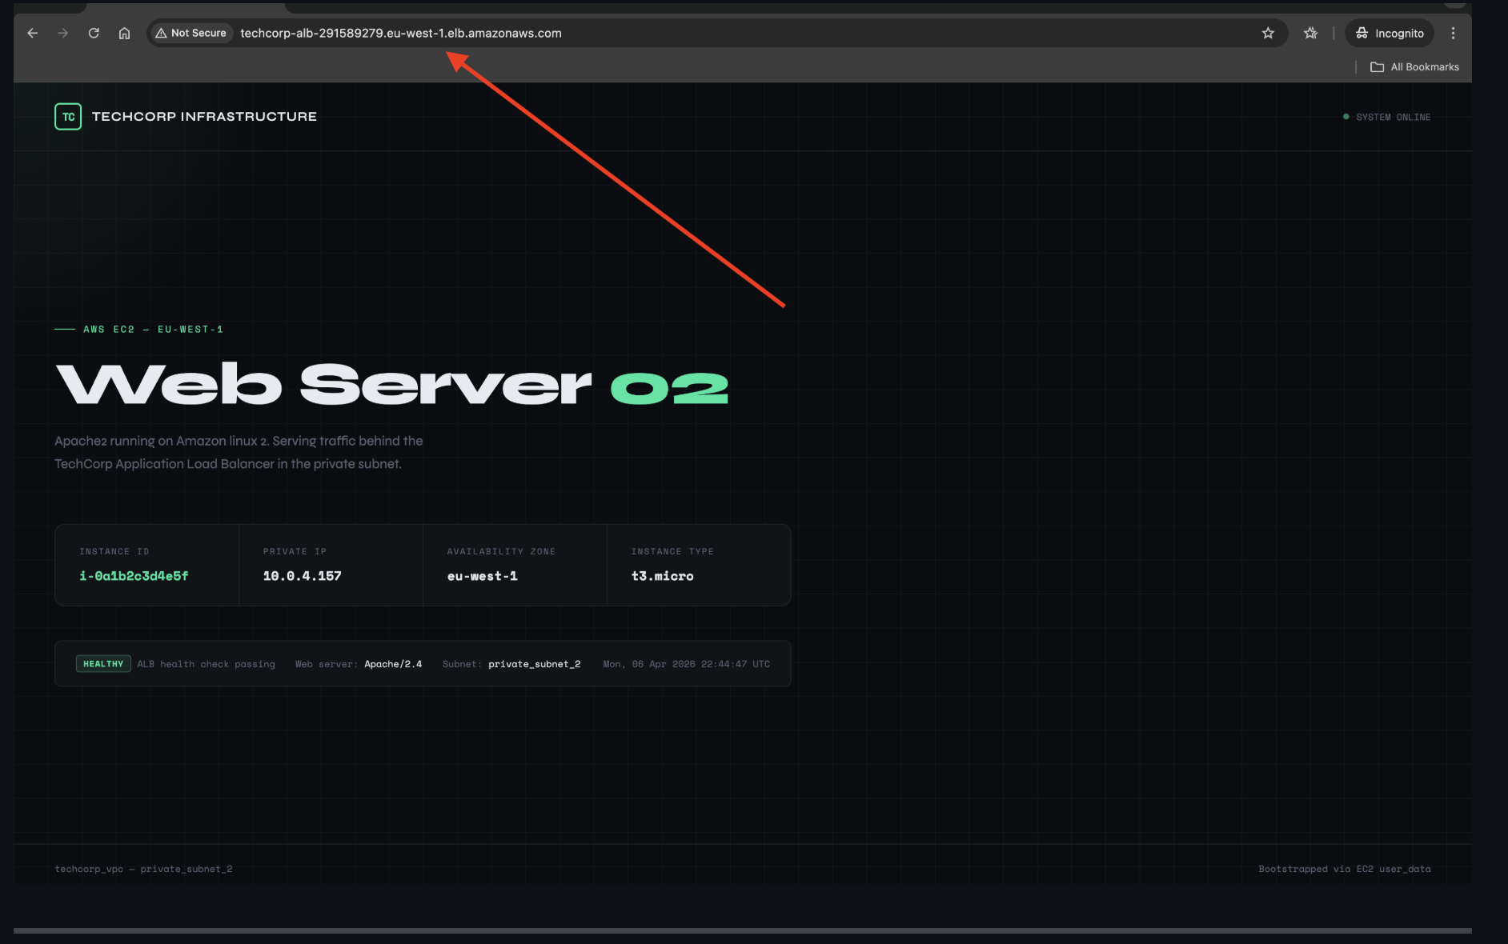Click the PRIVATE IP column label
This screenshot has width=1508, height=944.
pyautogui.click(x=295, y=551)
